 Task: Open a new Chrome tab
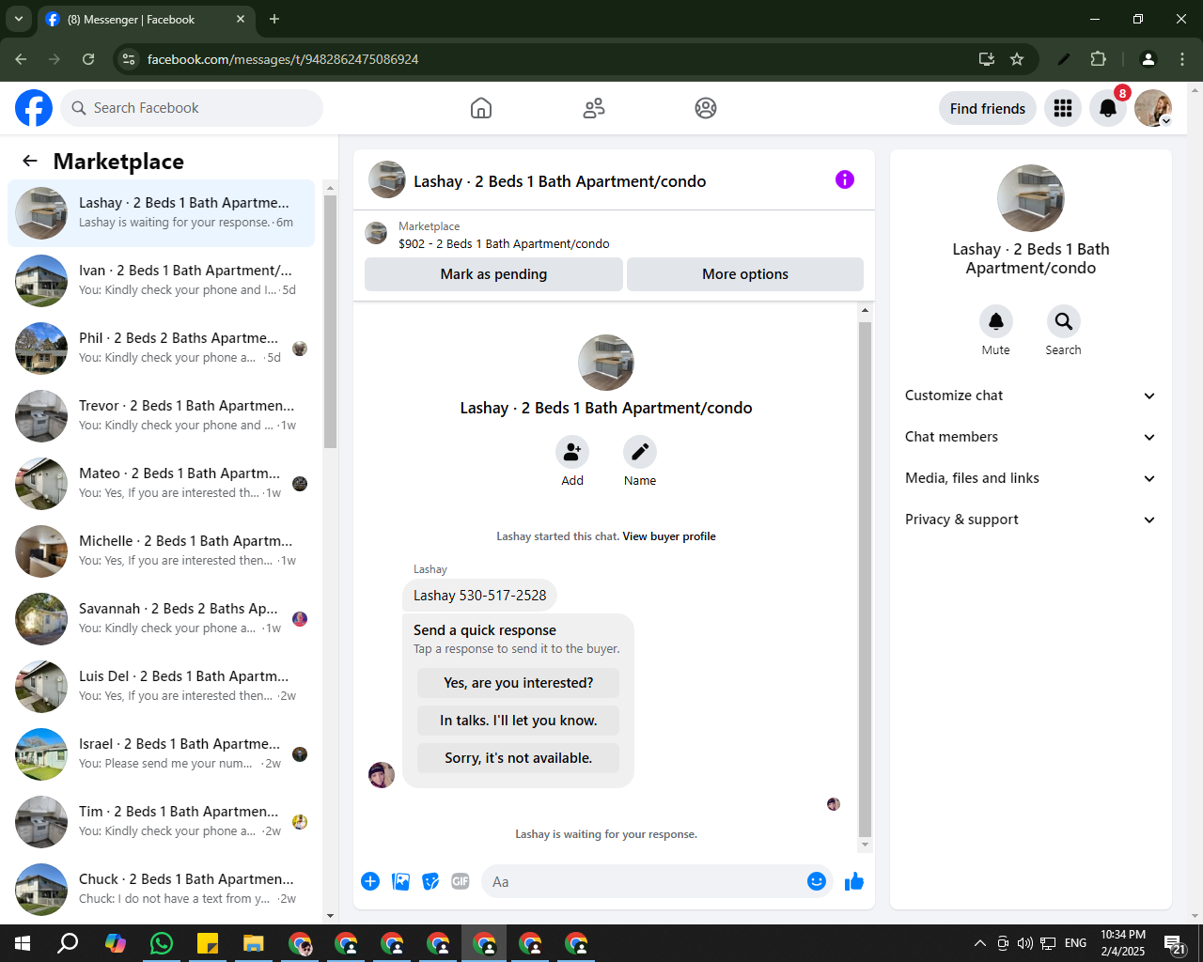[x=274, y=19]
